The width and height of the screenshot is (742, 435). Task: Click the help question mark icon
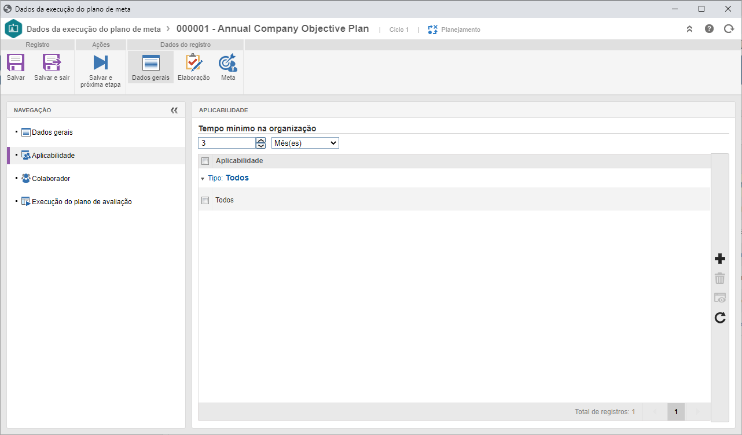[709, 29]
